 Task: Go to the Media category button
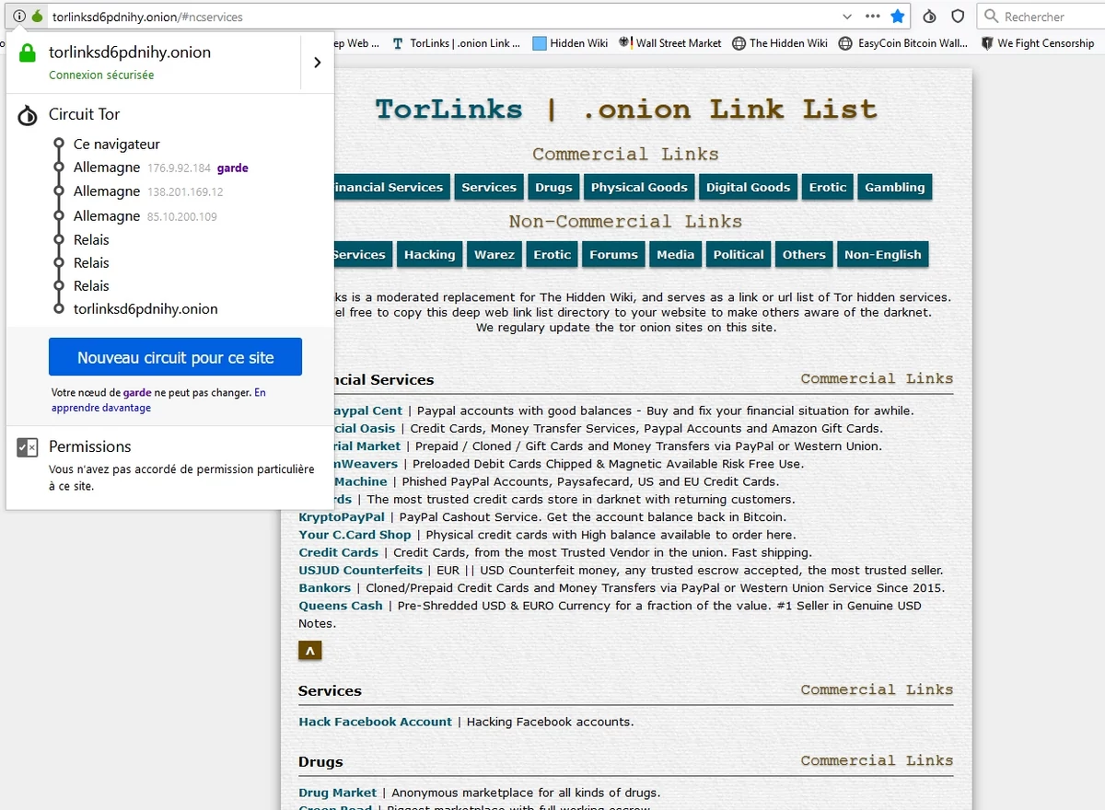point(675,254)
